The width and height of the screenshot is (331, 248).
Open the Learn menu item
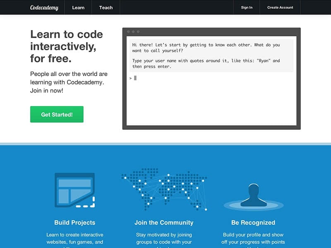[78, 7]
